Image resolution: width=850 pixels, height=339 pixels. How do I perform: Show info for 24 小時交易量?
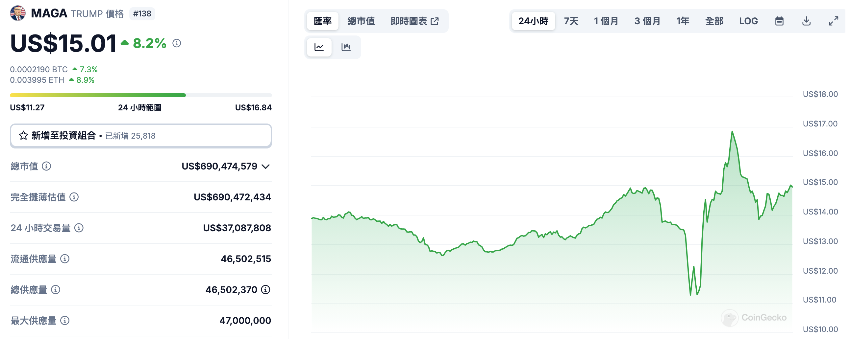point(79,228)
